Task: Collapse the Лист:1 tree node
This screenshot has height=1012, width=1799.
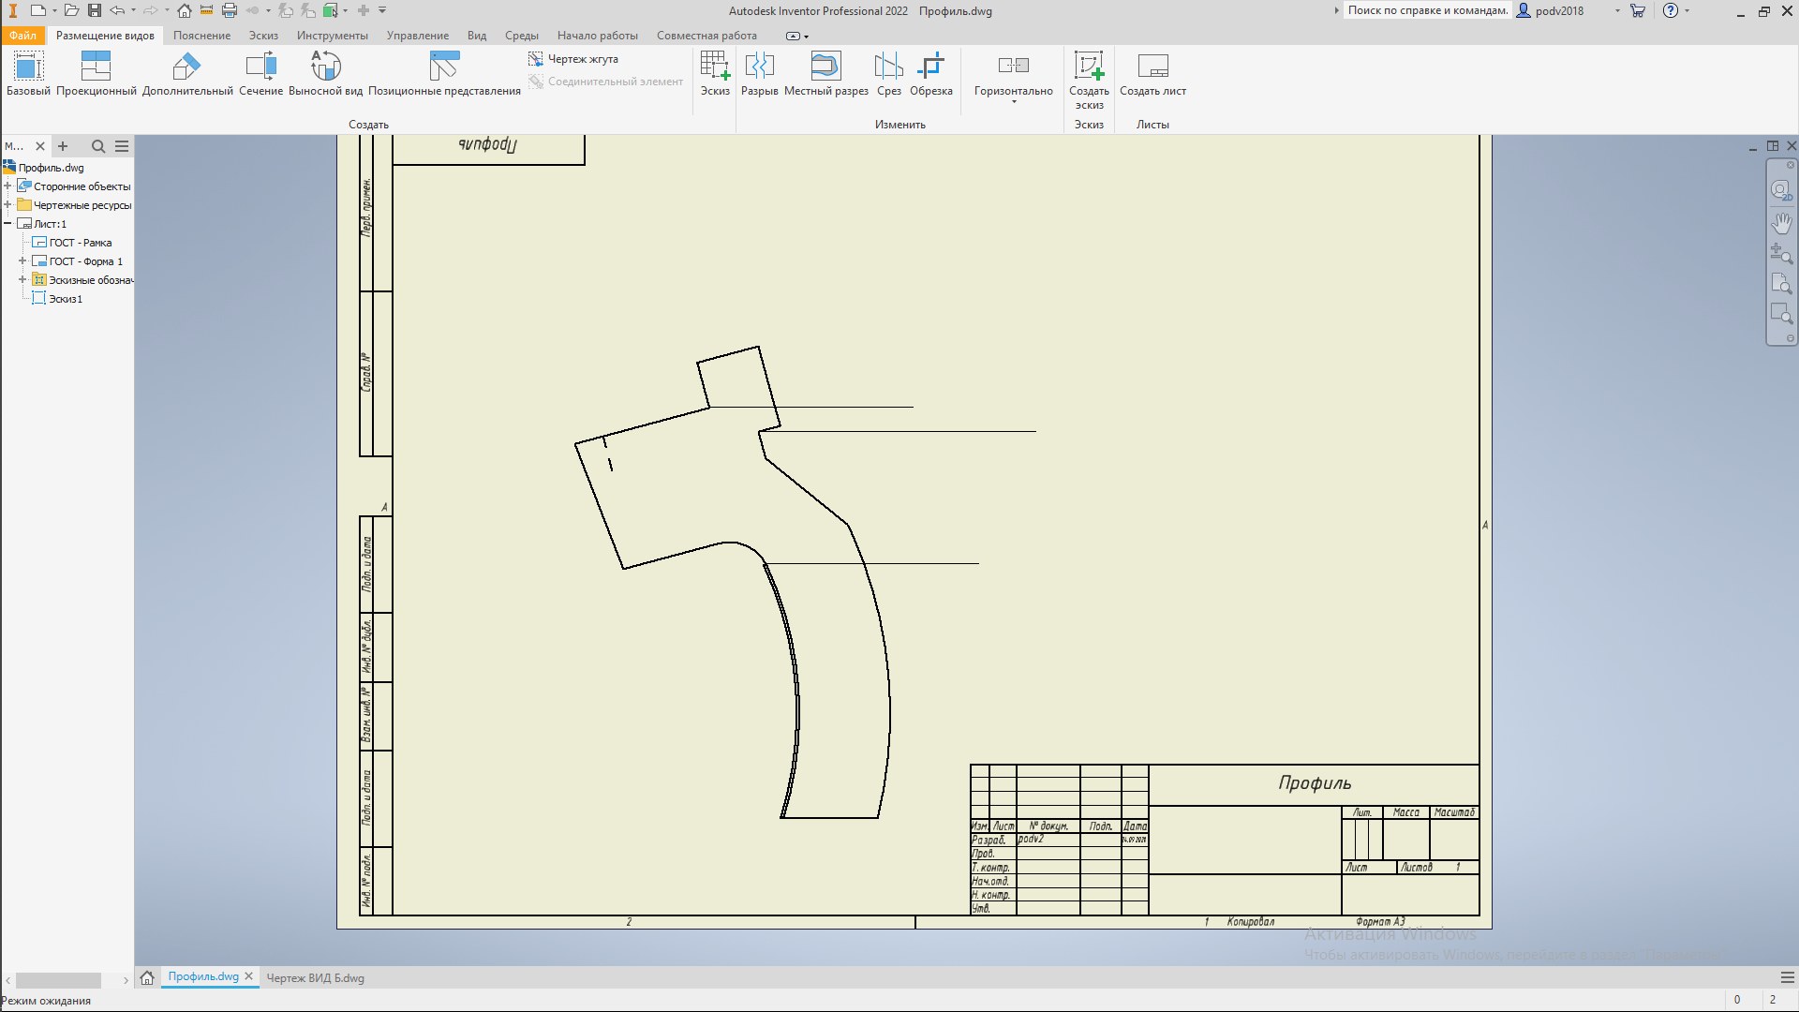Action: point(7,224)
